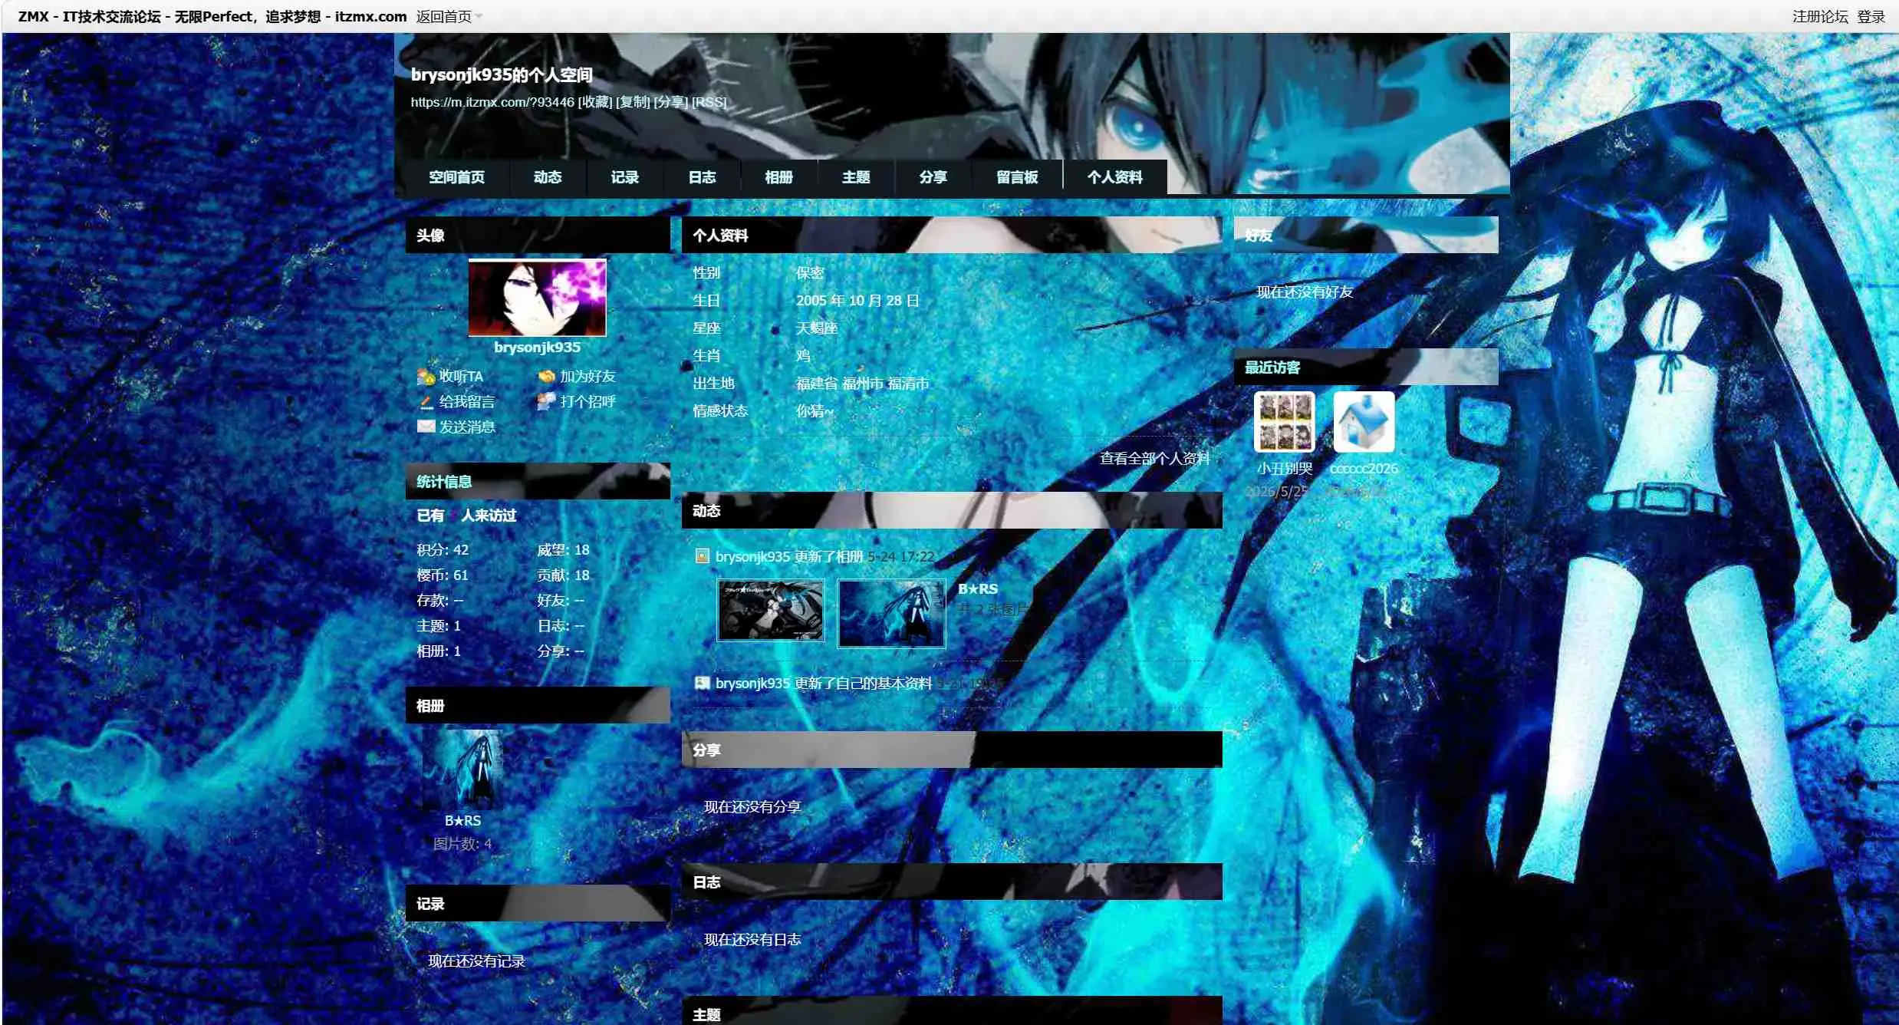Open 查看全部个人资料 link
Screen dimensions: 1899x1025
click(1154, 458)
